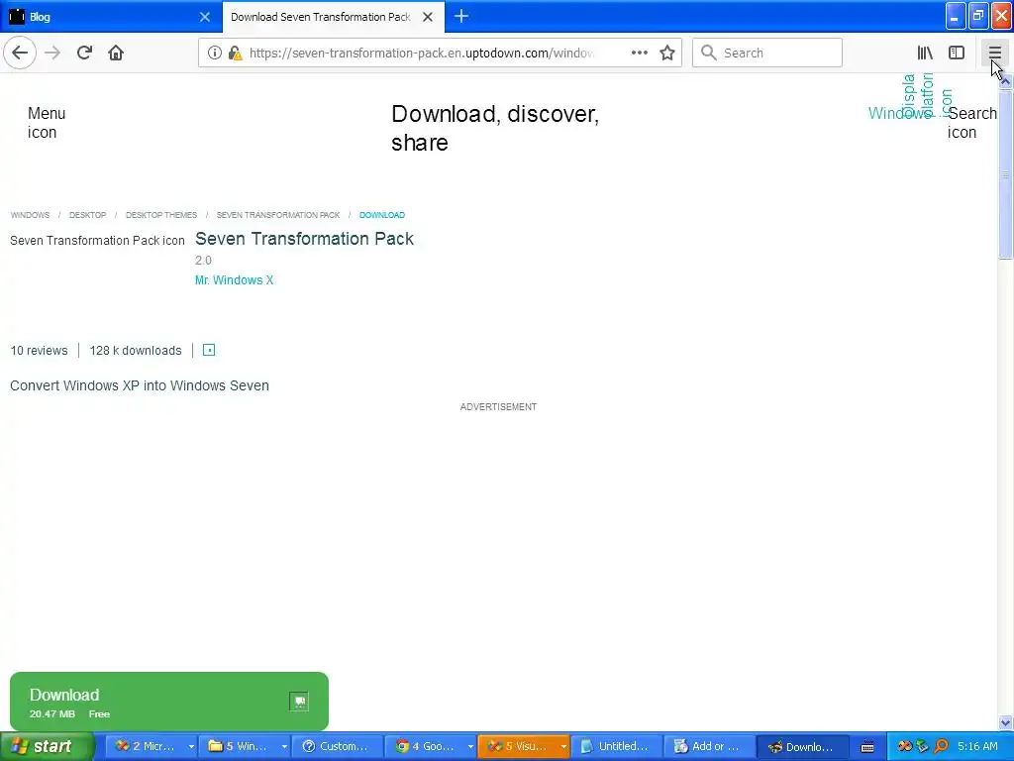This screenshot has width=1014, height=761.
Task: Click the green Download button
Action: tap(168, 702)
